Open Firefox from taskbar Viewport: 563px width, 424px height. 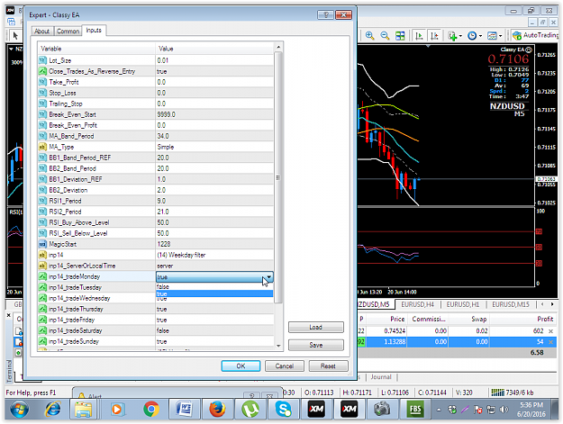point(217,409)
